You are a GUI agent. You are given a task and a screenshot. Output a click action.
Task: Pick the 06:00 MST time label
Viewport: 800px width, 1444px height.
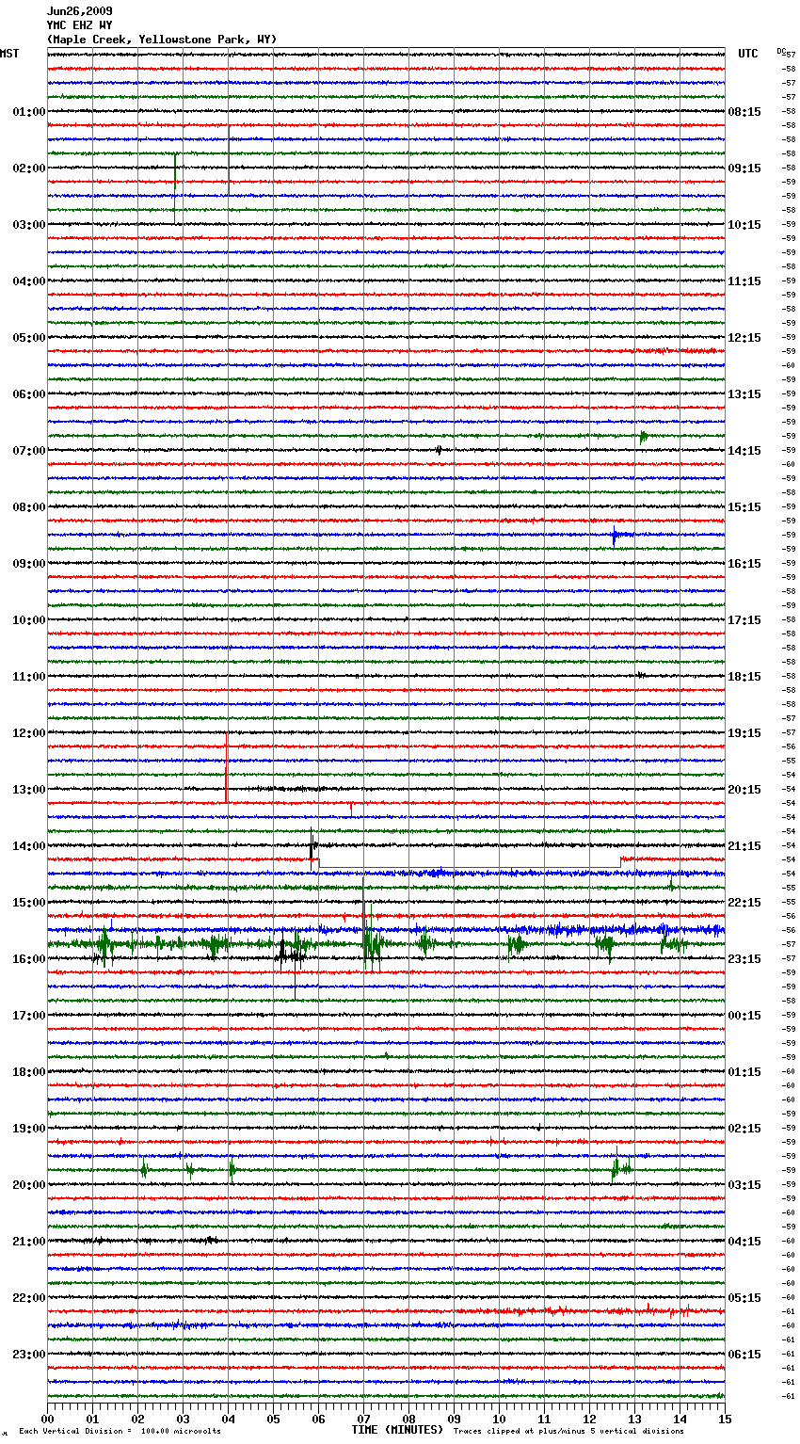(29, 394)
